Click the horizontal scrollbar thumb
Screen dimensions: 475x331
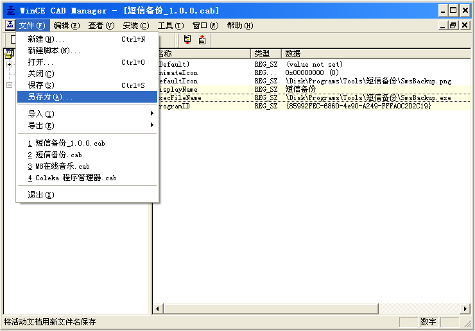click(271, 309)
